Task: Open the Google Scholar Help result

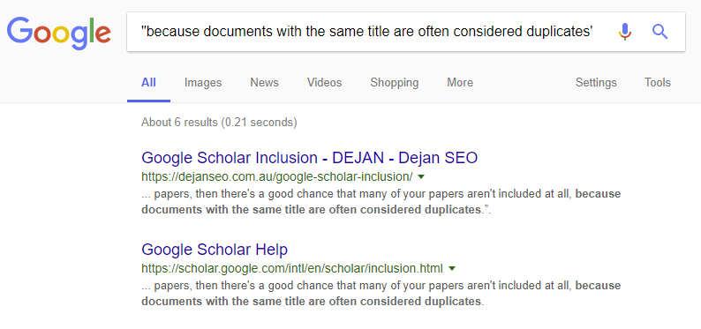Action: tap(215, 249)
